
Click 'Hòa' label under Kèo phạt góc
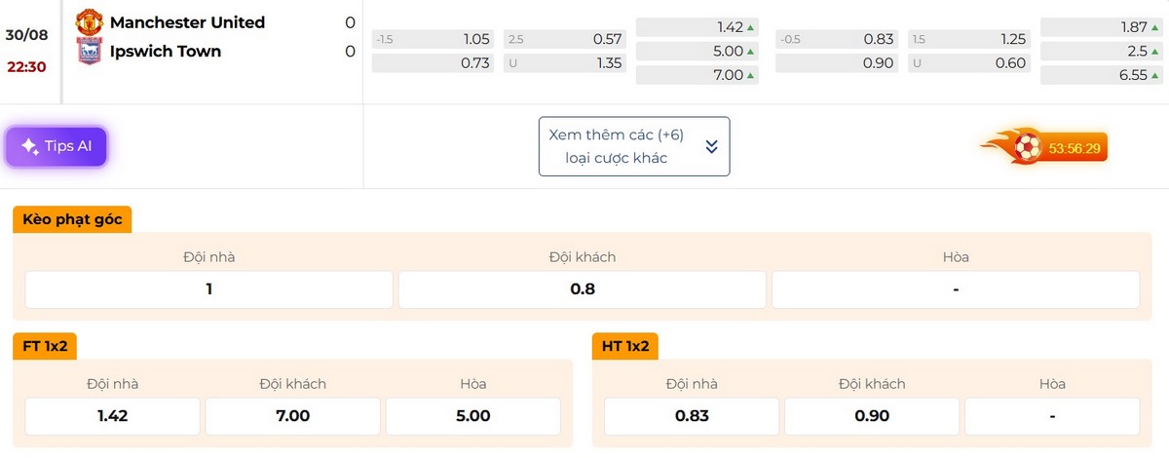pos(956,257)
